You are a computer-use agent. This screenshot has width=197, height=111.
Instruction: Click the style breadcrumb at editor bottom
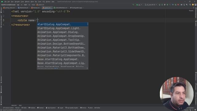tap(20, 105)
